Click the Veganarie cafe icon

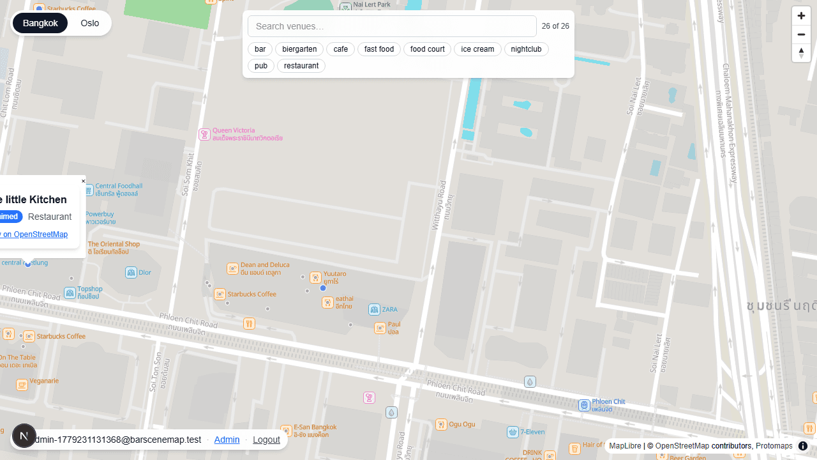[x=22, y=385]
